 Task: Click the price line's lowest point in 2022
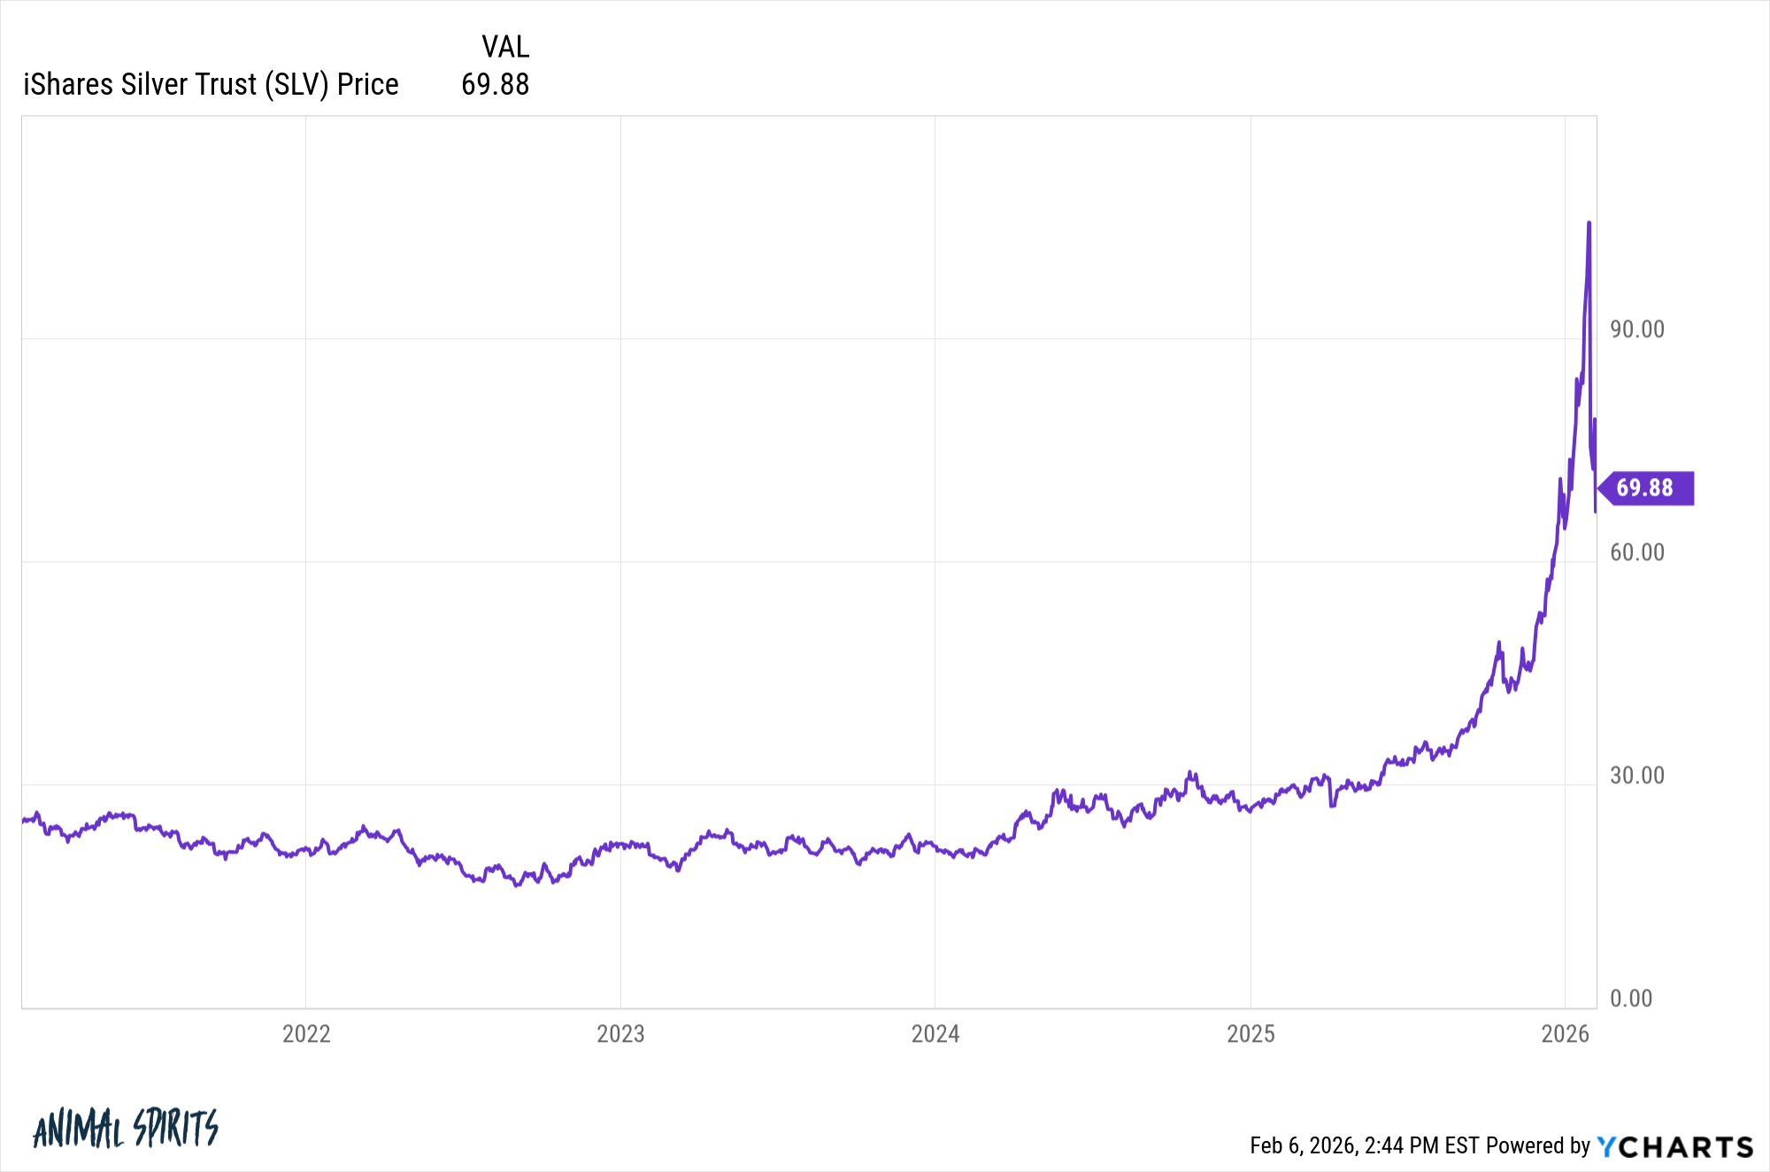coord(518,885)
